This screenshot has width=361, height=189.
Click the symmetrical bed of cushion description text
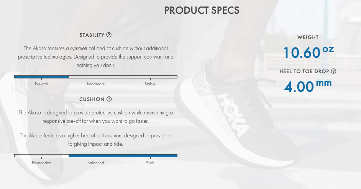click(95, 57)
